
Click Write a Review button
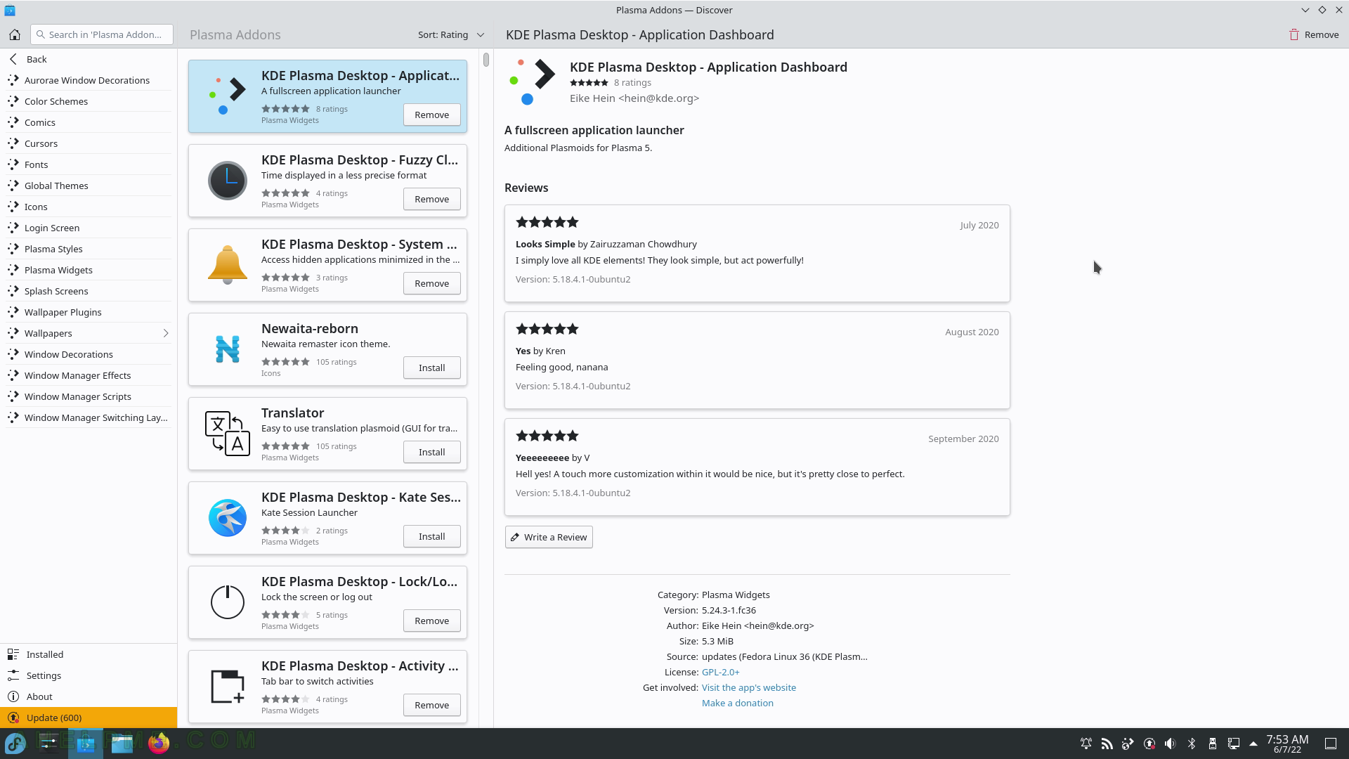549,537
